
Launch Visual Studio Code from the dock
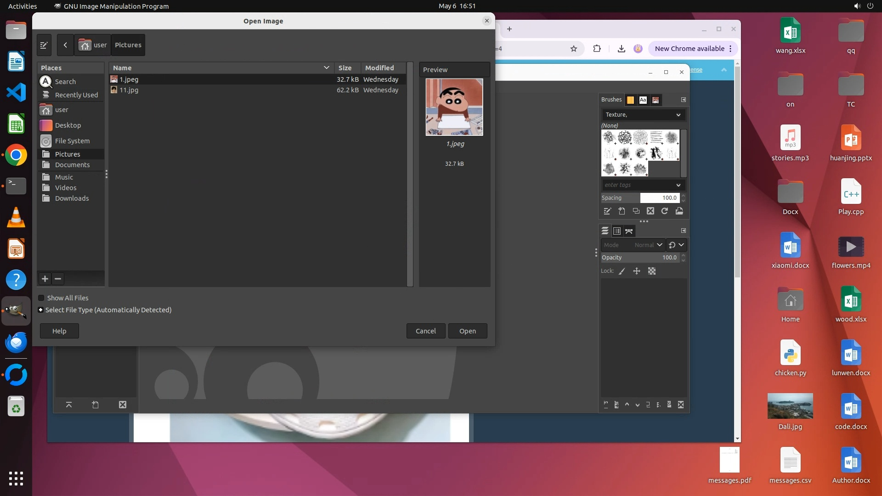pyautogui.click(x=16, y=93)
